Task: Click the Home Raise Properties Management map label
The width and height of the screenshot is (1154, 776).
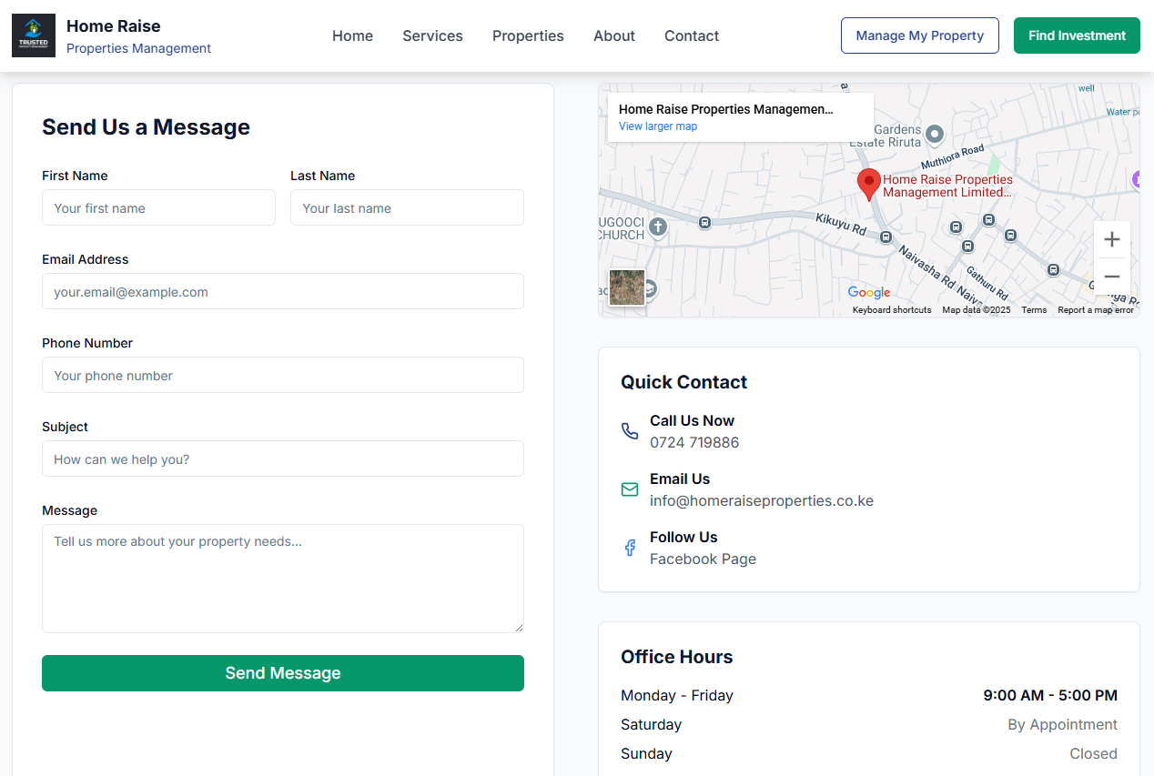Action: (x=947, y=186)
